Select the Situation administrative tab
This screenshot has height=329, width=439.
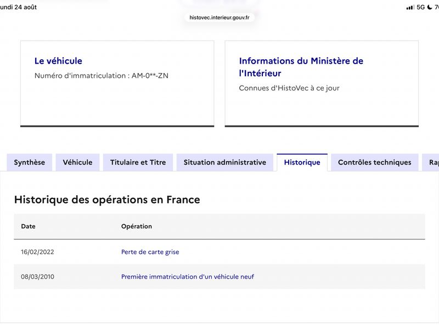click(225, 162)
